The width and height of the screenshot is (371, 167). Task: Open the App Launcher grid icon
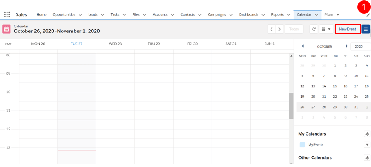click(x=7, y=14)
